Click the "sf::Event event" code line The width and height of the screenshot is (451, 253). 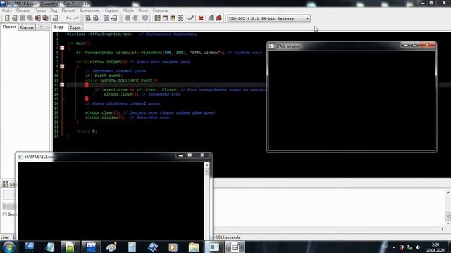(104, 76)
